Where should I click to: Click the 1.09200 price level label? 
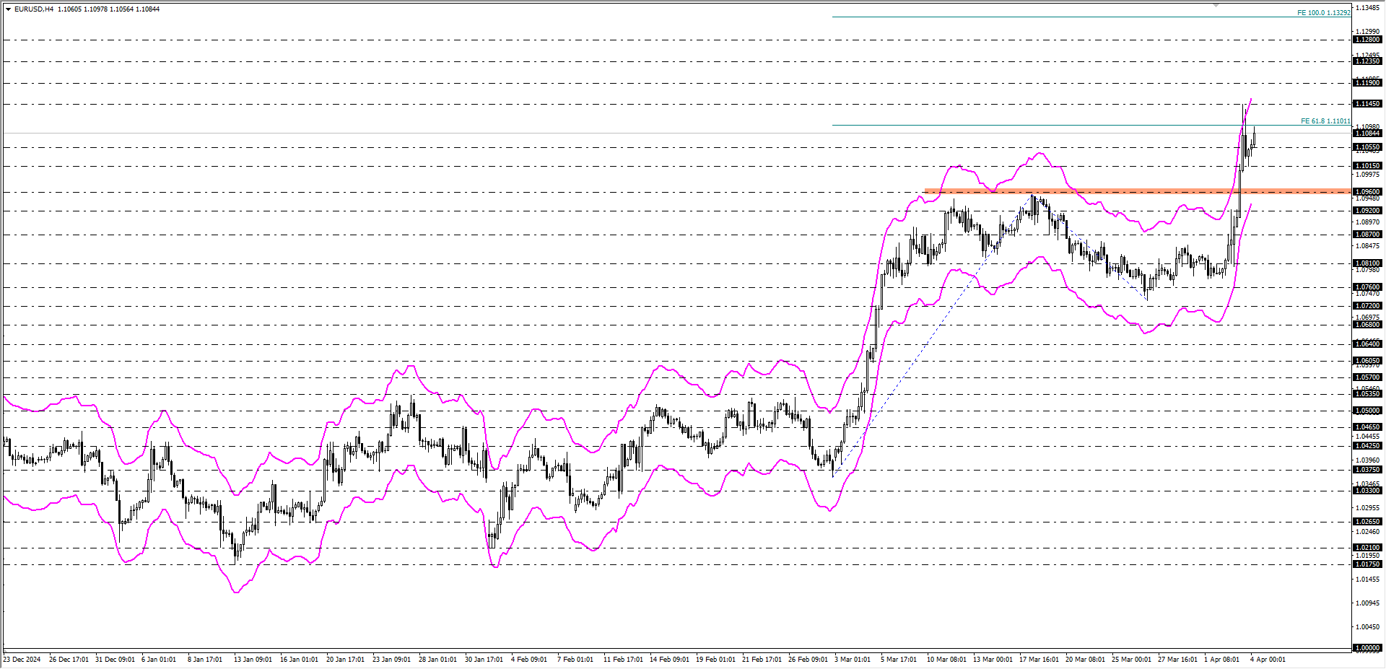(x=1367, y=211)
